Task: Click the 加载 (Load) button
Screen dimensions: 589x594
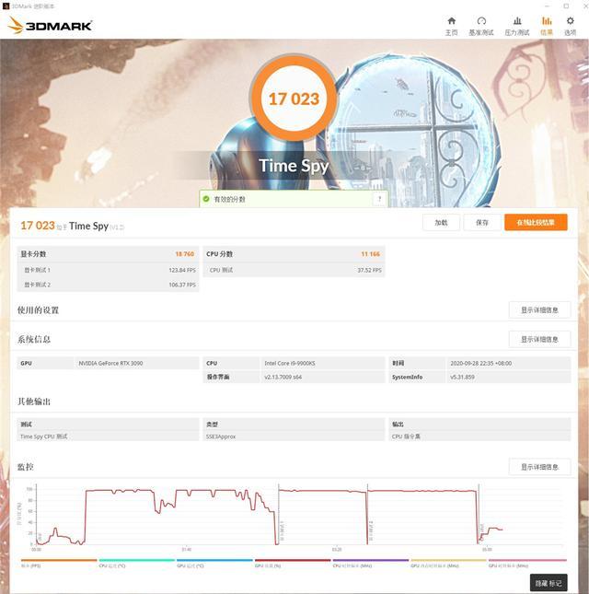Action: click(441, 222)
